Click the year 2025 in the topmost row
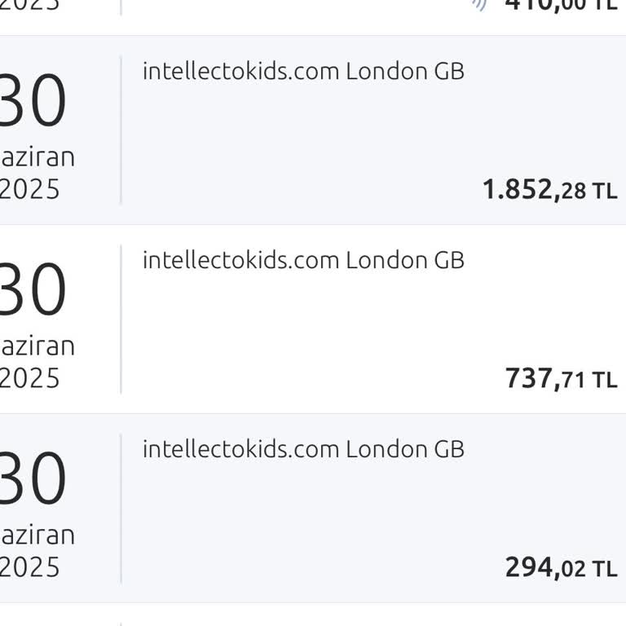Image resolution: width=626 pixels, height=626 pixels. pos(30,4)
